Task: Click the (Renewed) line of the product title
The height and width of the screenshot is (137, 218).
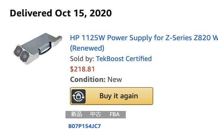Action: (x=87, y=48)
